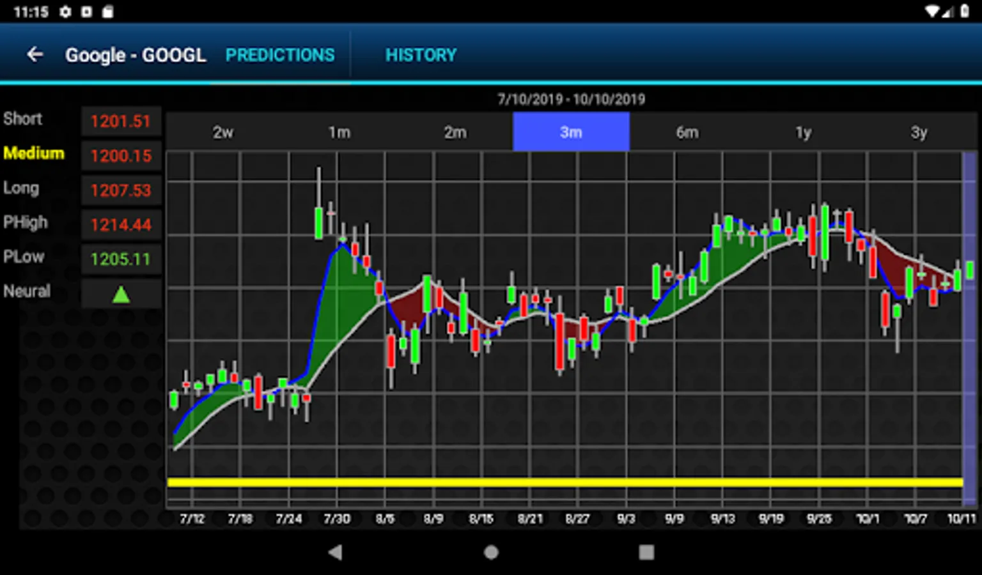
Task: Click the PLow label
Action: (x=24, y=257)
